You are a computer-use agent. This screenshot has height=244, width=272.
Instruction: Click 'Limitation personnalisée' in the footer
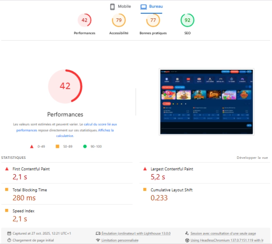120,240
